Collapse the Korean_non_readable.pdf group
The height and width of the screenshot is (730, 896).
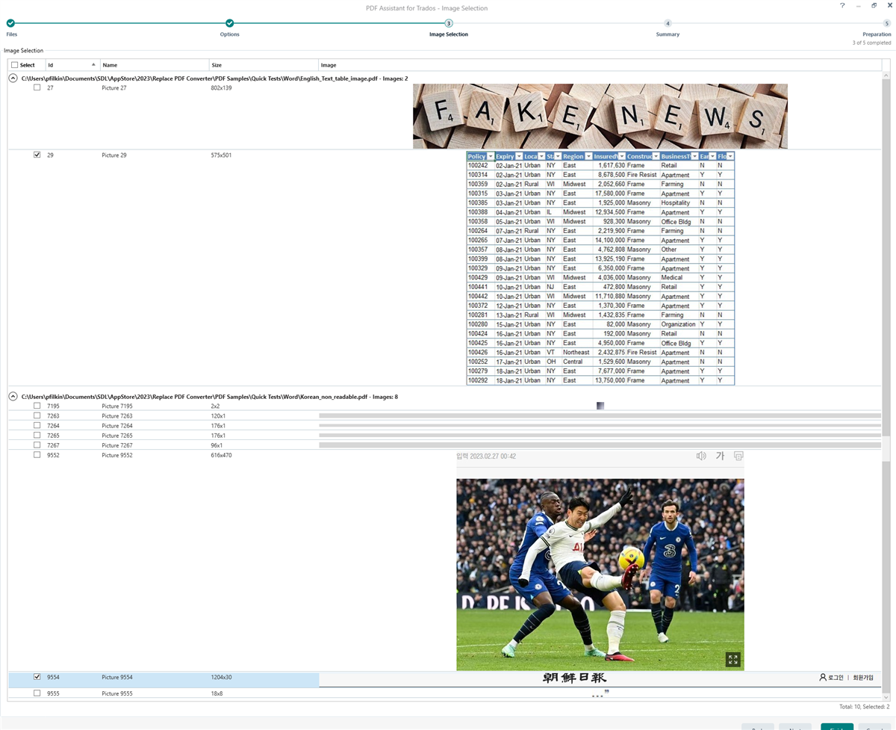pyautogui.click(x=13, y=397)
